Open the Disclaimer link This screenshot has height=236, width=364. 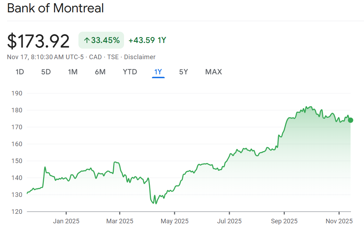pyautogui.click(x=140, y=57)
